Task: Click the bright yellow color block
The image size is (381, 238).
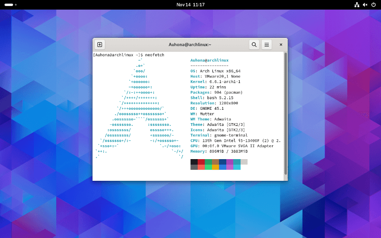Action: pos(215,167)
